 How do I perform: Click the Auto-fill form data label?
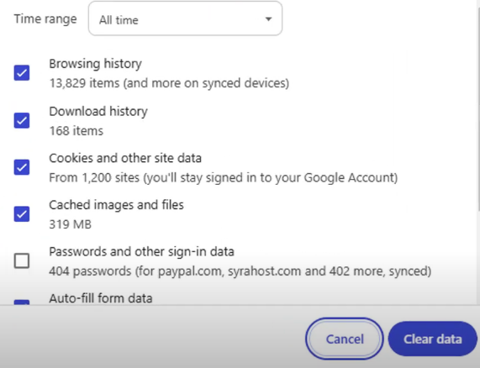click(101, 298)
